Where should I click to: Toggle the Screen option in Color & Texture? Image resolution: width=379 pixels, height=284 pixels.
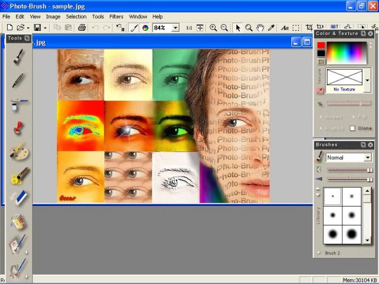coord(330,117)
